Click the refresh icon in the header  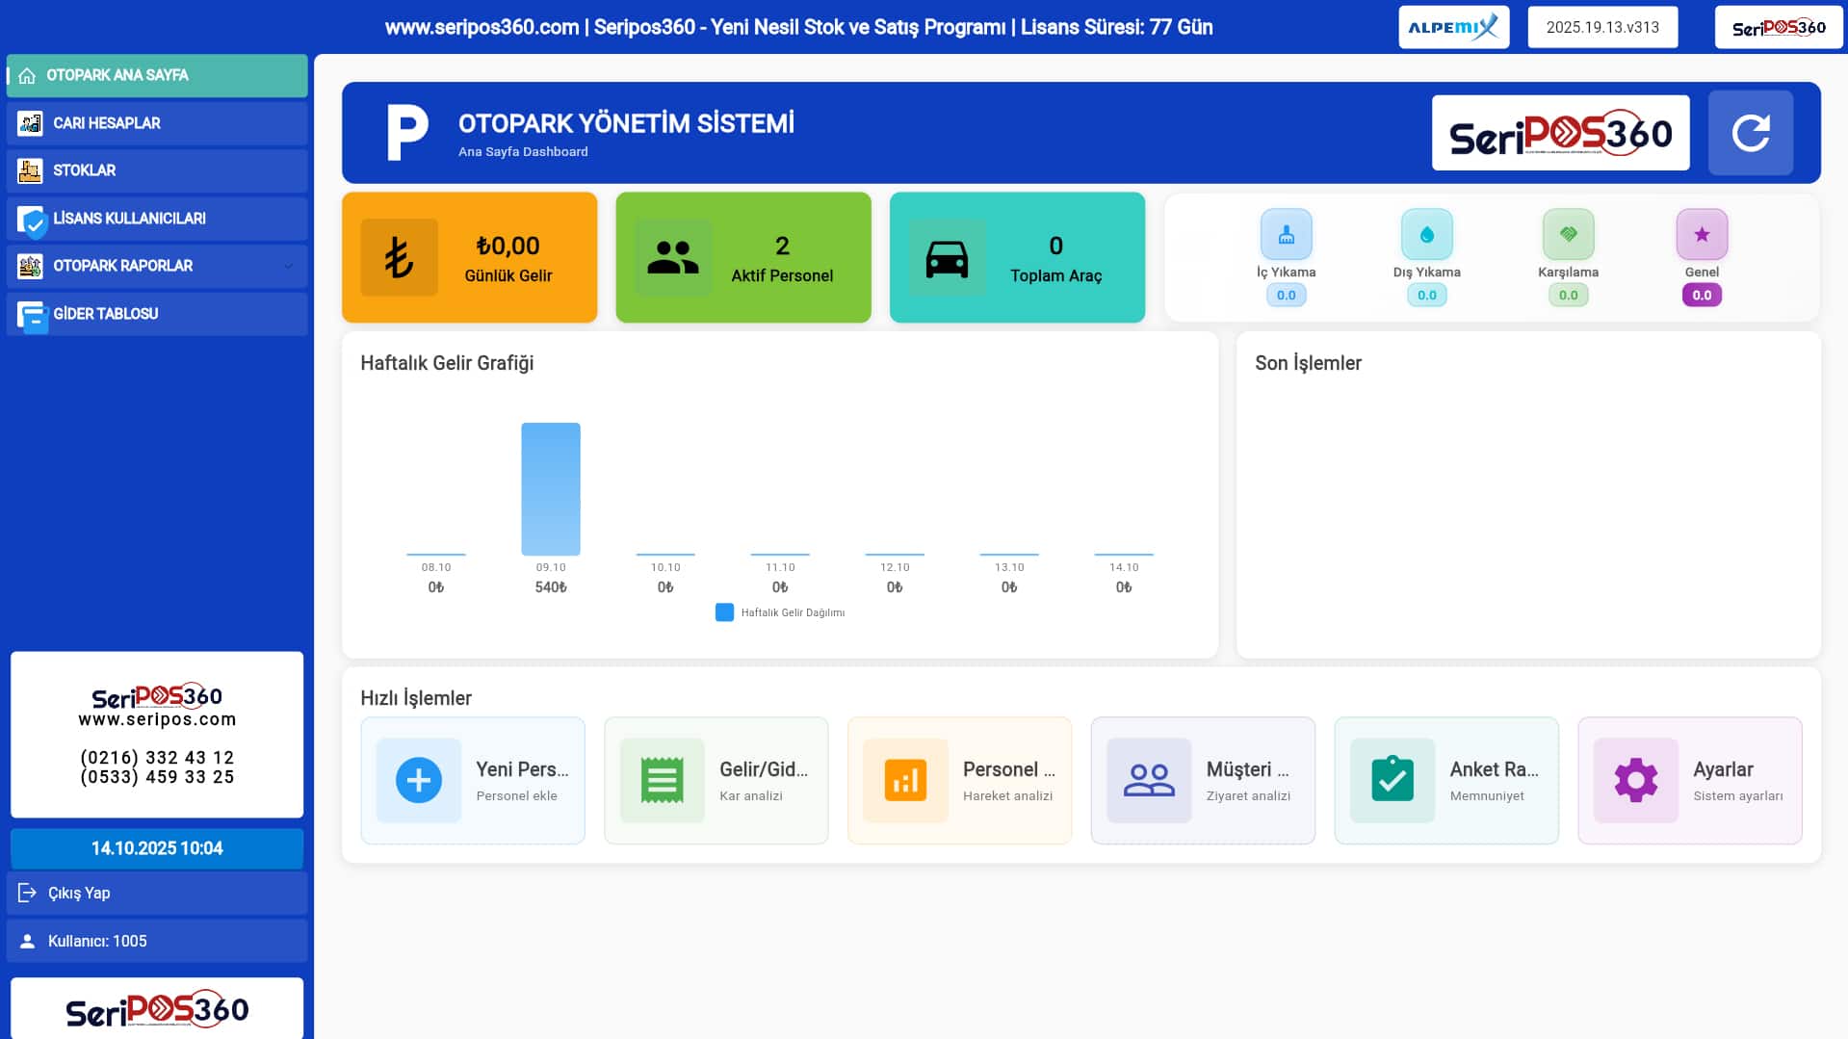pyautogui.click(x=1750, y=133)
